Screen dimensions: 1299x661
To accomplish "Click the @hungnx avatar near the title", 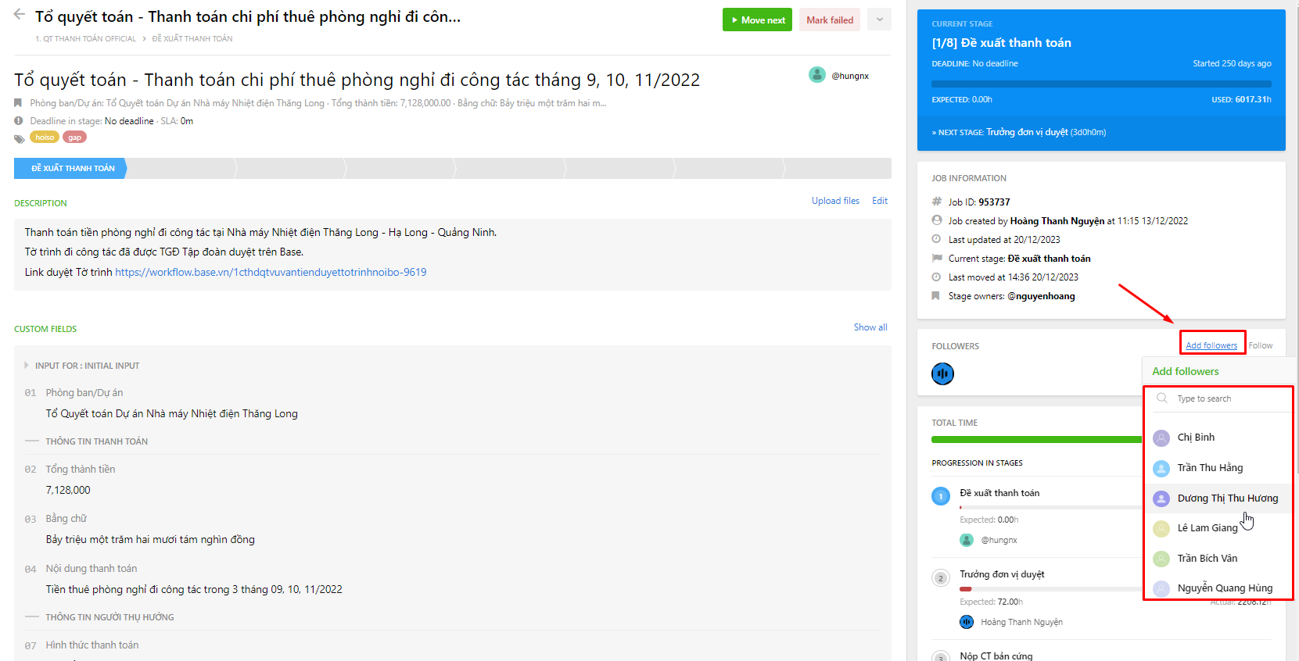I will tap(817, 75).
